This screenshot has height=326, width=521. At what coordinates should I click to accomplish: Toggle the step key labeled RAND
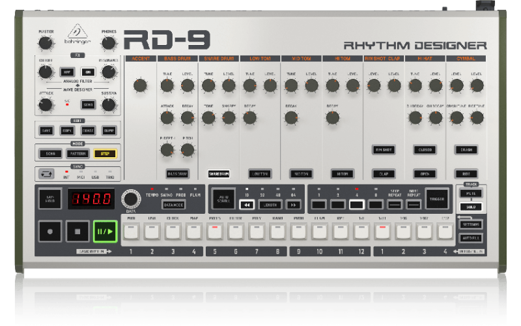[278, 232]
